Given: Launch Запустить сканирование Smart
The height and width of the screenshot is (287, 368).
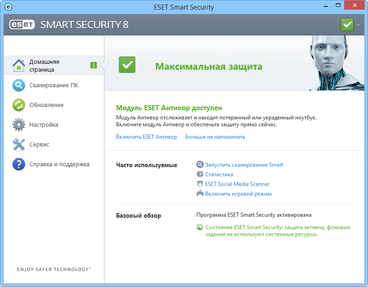Looking at the screenshot, I should (x=245, y=164).
